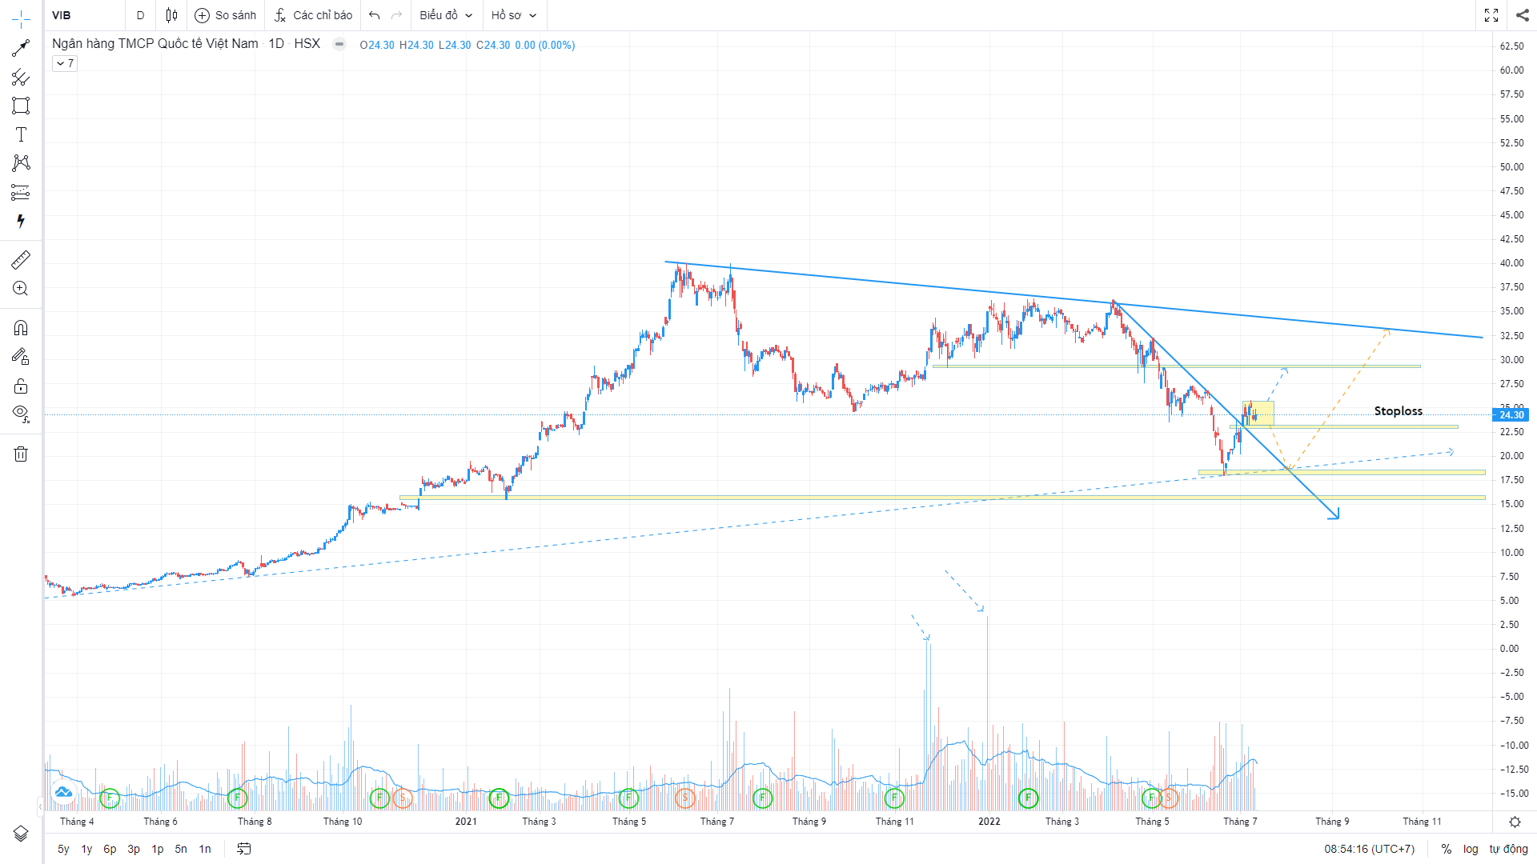The width and height of the screenshot is (1537, 864).
Task: Open the prediction and measurement tools
Action: click(21, 192)
